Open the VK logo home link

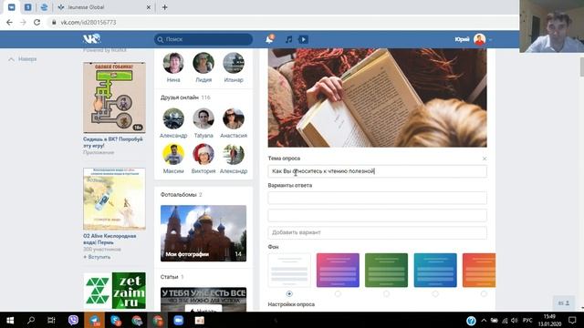coord(91,38)
